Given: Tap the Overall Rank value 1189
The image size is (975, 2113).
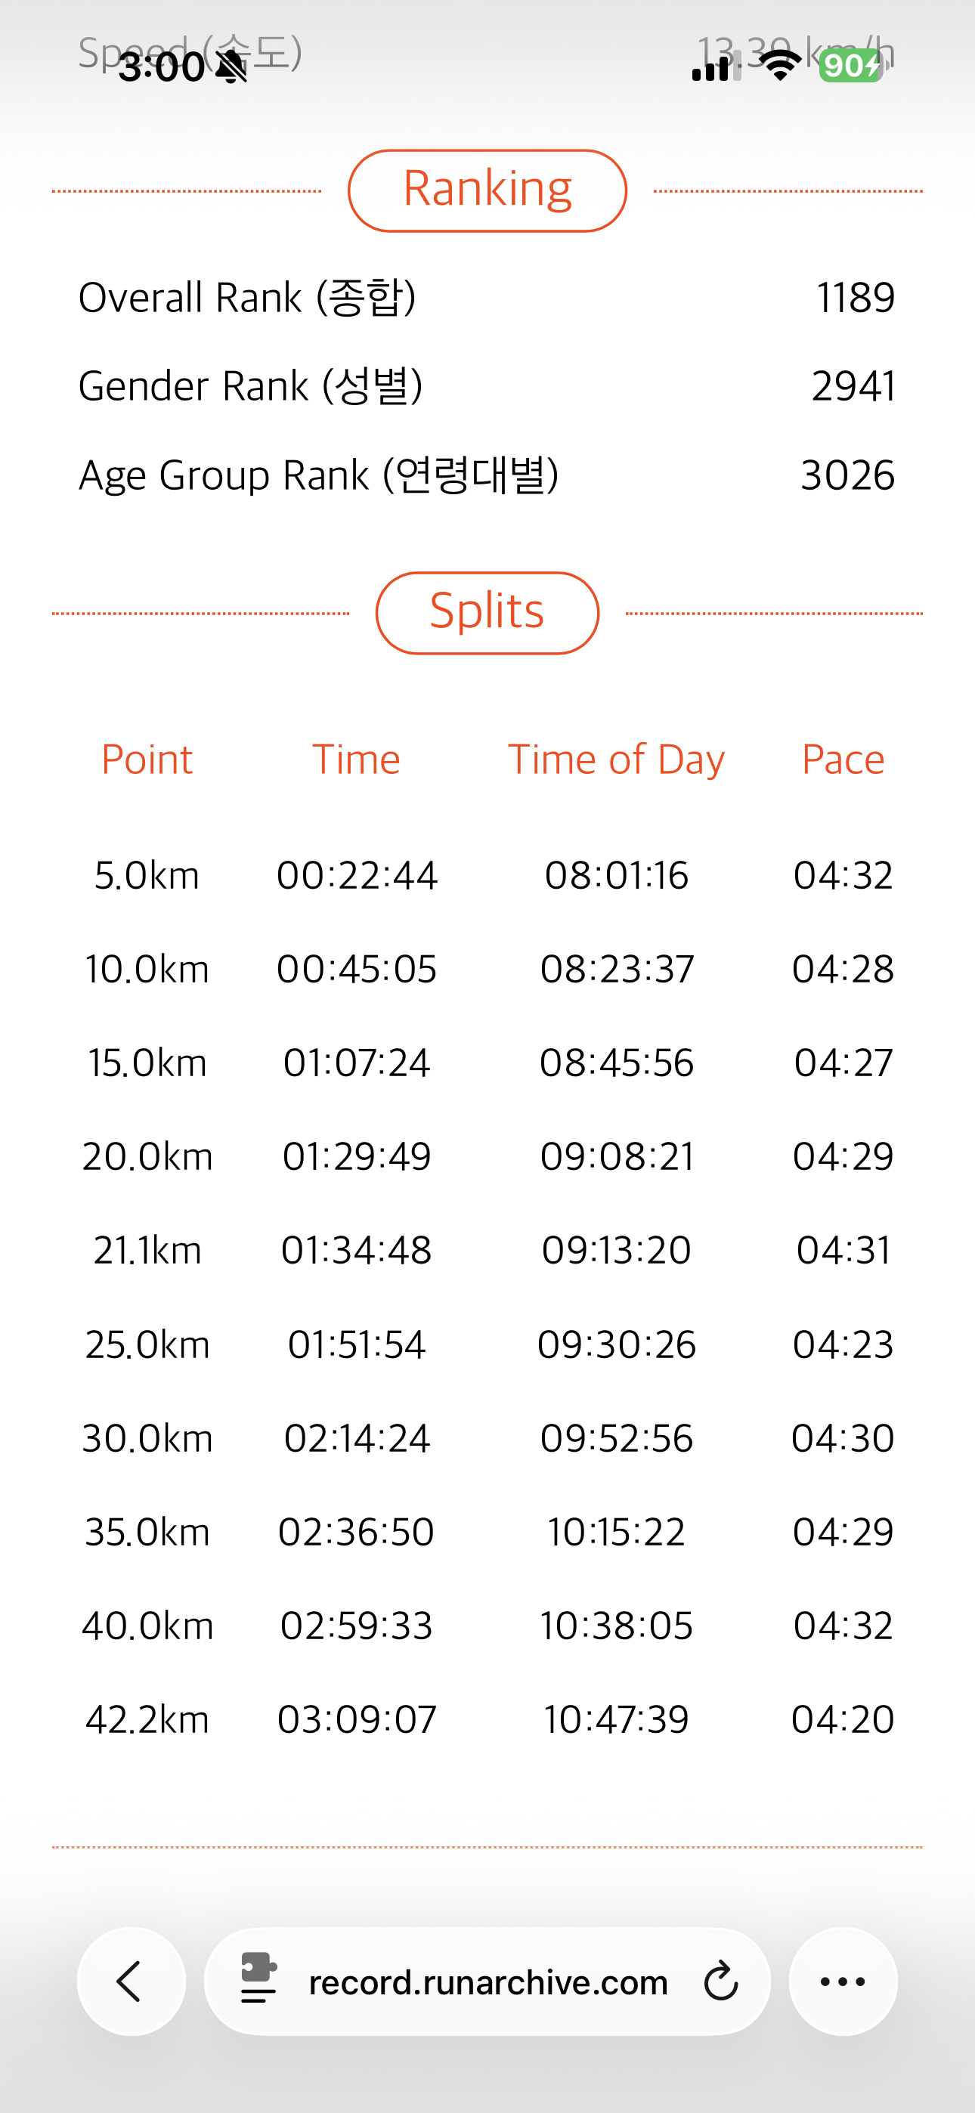Looking at the screenshot, I should 855,297.
